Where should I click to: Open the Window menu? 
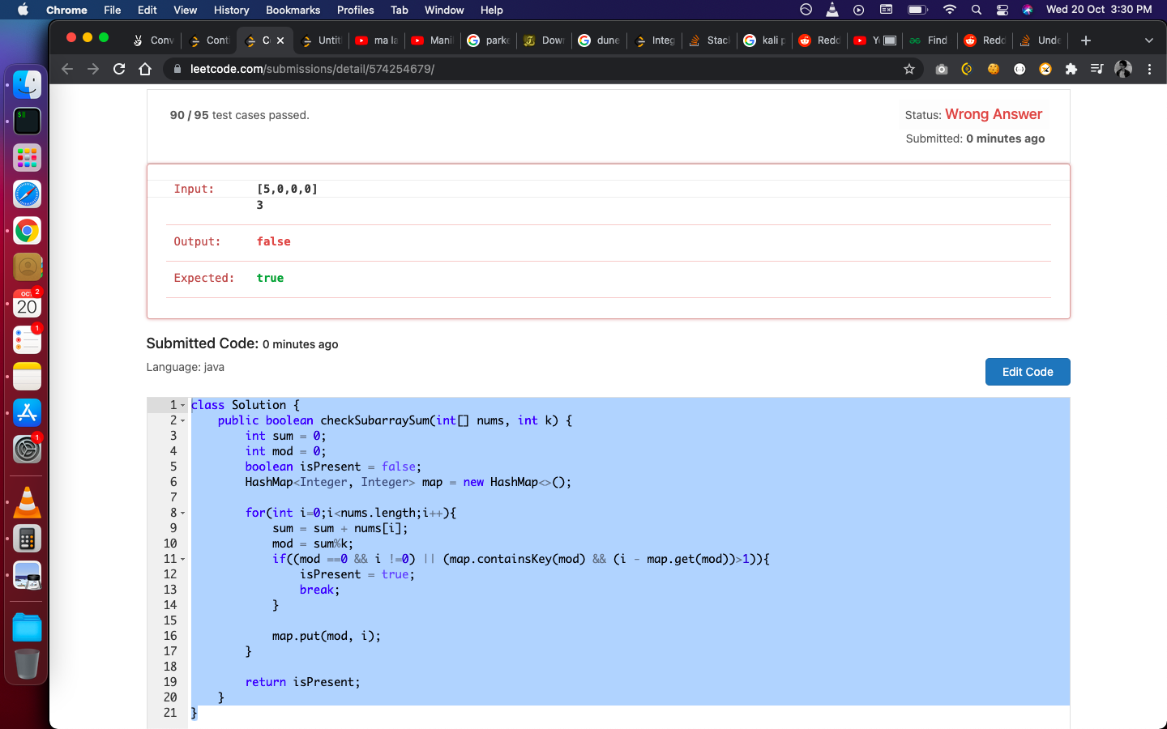tap(444, 10)
